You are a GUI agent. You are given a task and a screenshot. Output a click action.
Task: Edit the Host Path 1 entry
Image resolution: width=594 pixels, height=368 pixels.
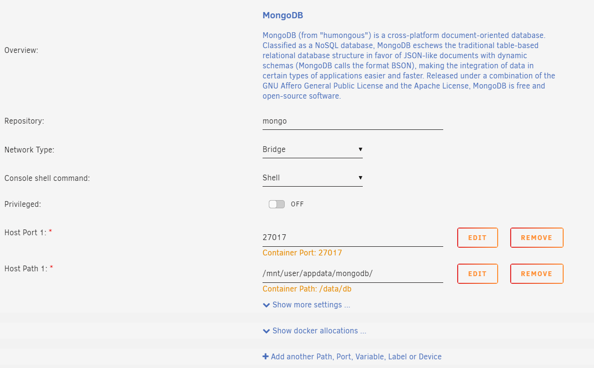(477, 274)
